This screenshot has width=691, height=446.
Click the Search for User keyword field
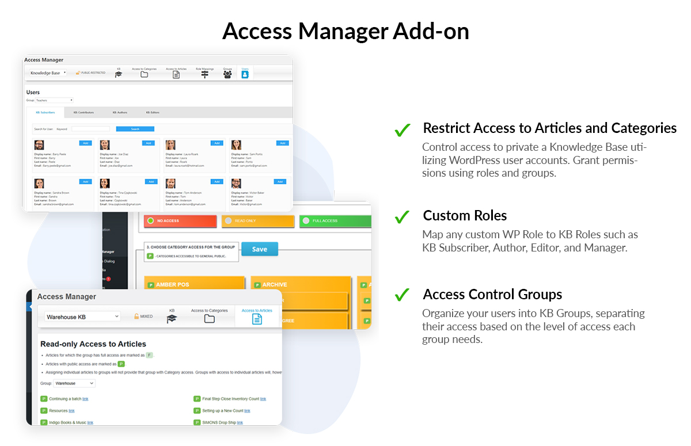(90, 129)
